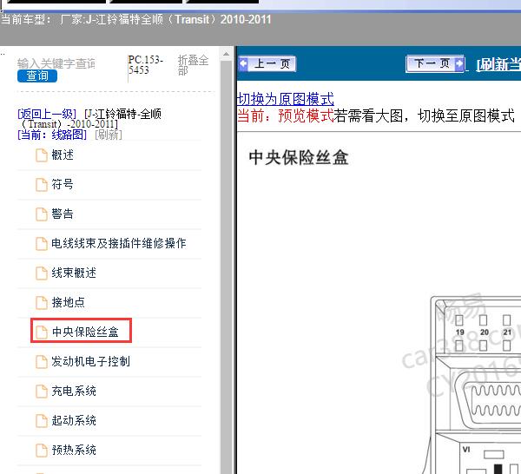521x474 pixels.
Task: Click the 发动机电子控制 page icon
Action: [x=42, y=362]
